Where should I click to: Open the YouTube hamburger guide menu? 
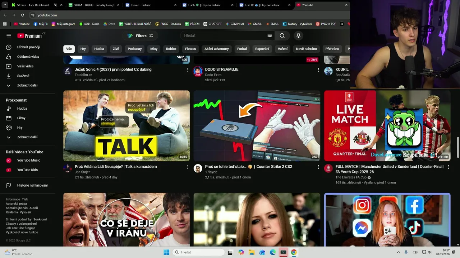pyautogui.click(x=9, y=36)
